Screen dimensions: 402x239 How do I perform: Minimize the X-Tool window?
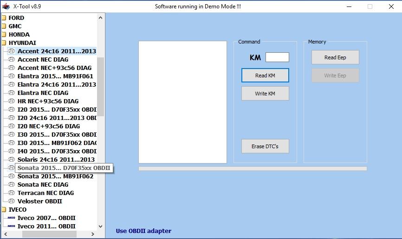point(349,6)
